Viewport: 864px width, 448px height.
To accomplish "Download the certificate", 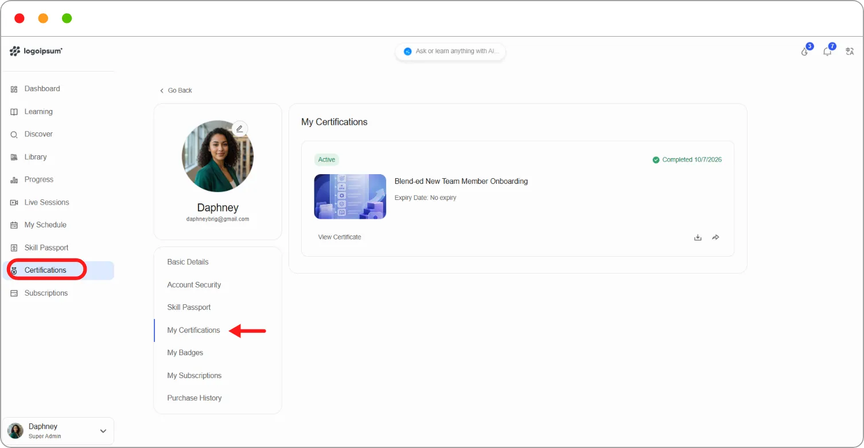I will click(698, 237).
